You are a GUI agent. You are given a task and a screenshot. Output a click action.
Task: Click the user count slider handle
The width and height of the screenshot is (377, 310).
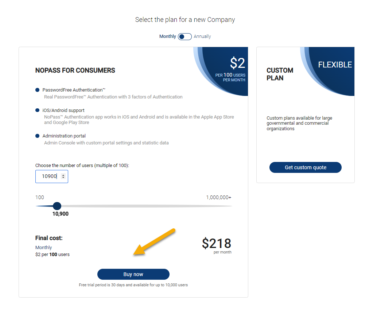pos(57,206)
